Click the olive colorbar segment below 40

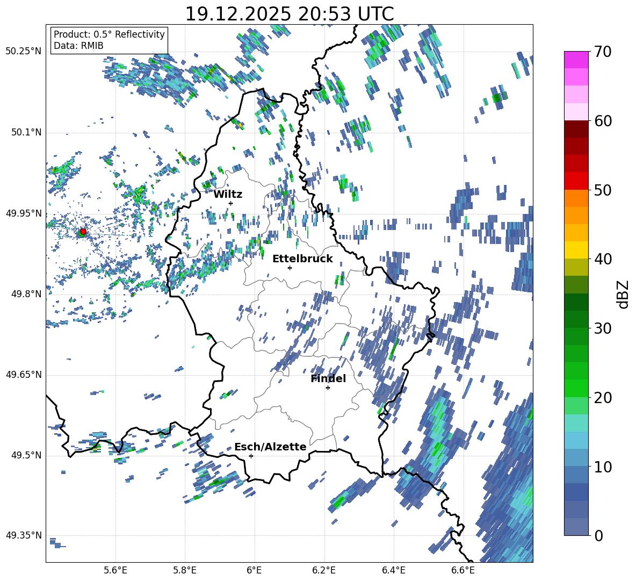[x=576, y=267]
